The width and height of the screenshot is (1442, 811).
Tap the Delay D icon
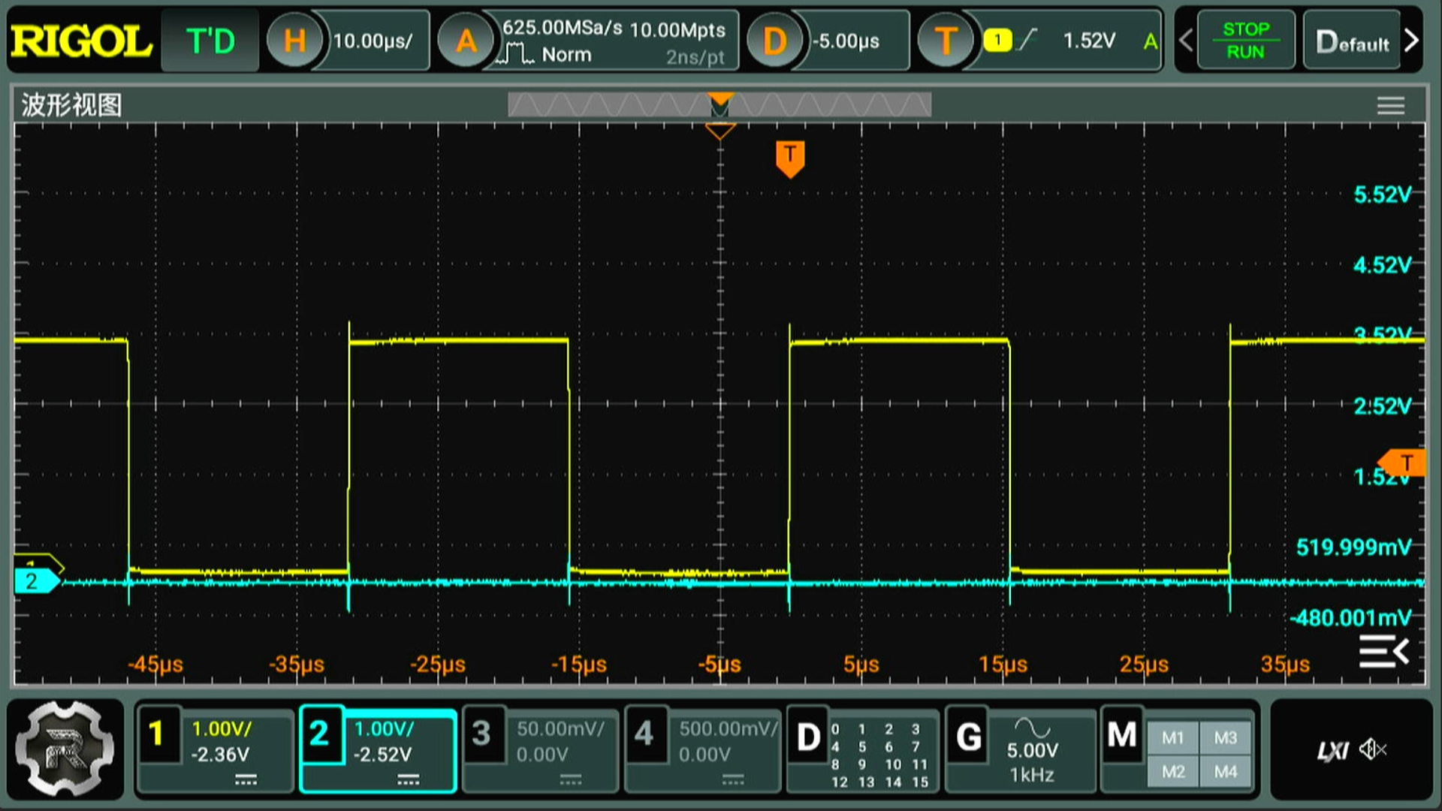click(x=774, y=41)
